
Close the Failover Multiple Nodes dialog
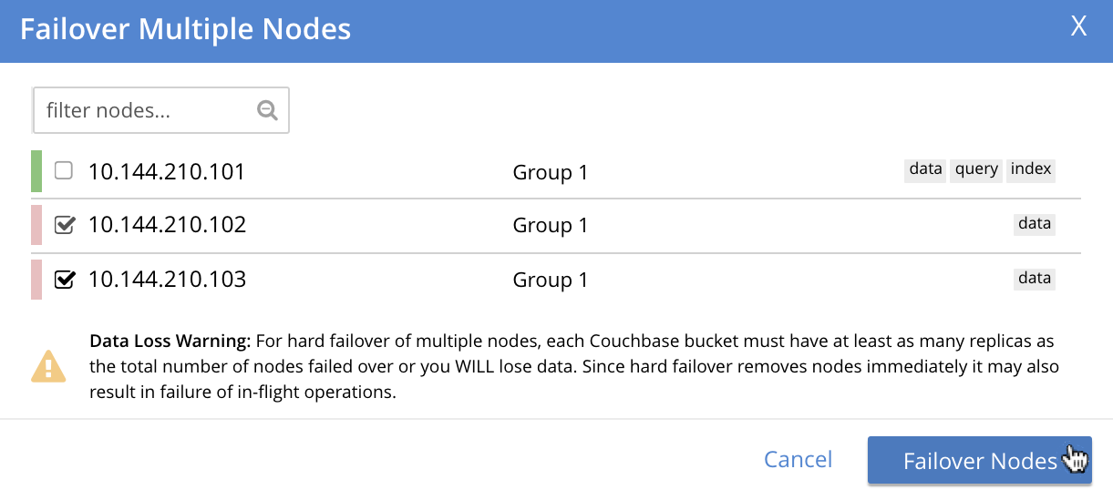(1078, 27)
